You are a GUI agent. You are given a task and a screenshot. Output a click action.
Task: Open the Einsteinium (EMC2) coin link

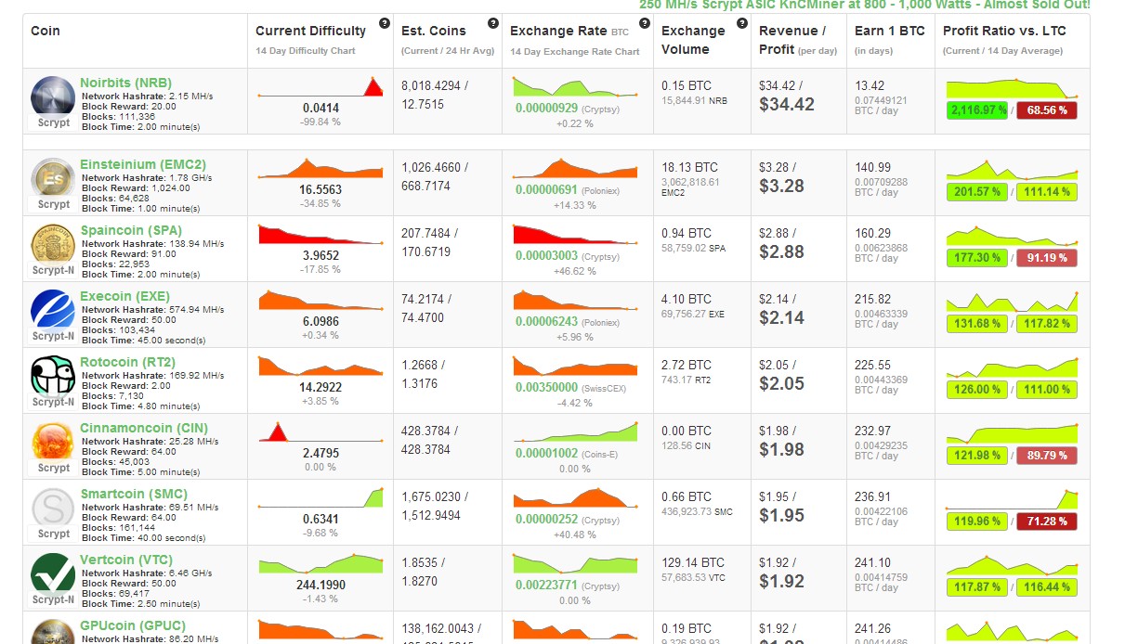pyautogui.click(x=143, y=164)
